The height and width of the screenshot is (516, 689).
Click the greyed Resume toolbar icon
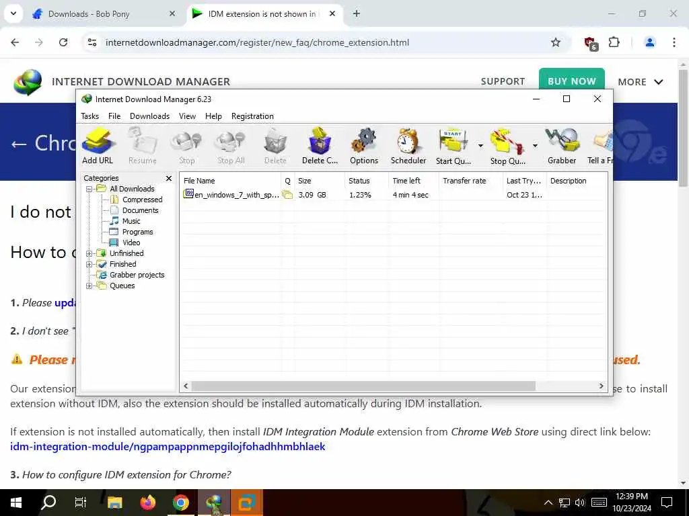tap(143, 146)
